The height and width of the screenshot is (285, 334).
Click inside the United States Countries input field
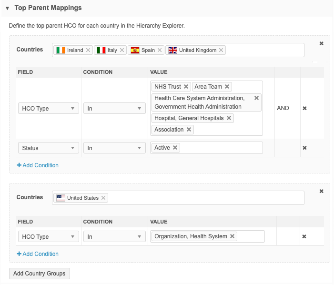tap(205, 198)
